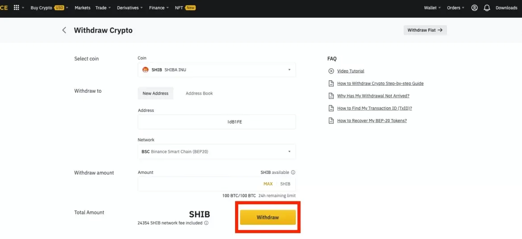This screenshot has width=522, height=239.
Task: Click into the Address input field
Action: (x=217, y=122)
